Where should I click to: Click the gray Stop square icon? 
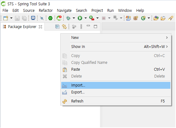click(x=104, y=18)
